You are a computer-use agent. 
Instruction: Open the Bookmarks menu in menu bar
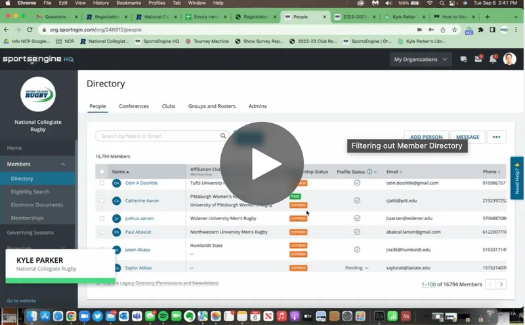(x=129, y=3)
